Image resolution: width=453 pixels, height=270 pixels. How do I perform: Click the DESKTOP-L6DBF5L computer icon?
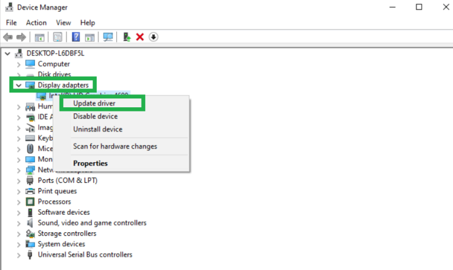pos(19,53)
